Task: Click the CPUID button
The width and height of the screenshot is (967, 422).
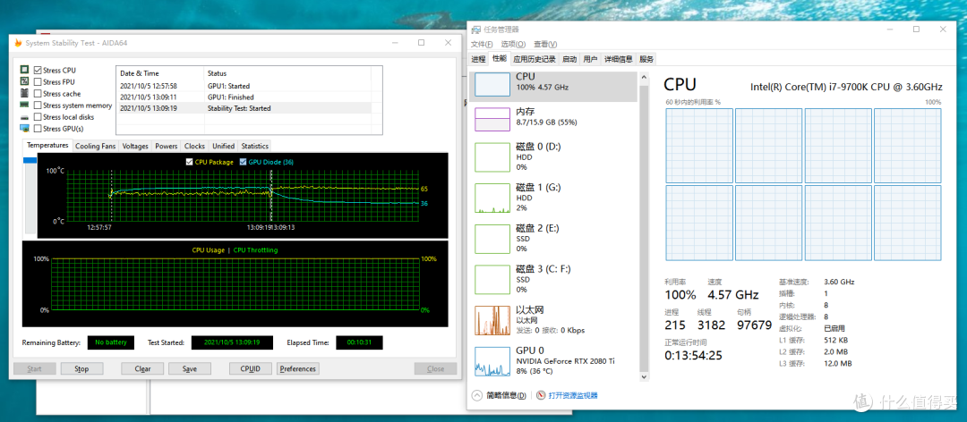Action: click(x=250, y=369)
